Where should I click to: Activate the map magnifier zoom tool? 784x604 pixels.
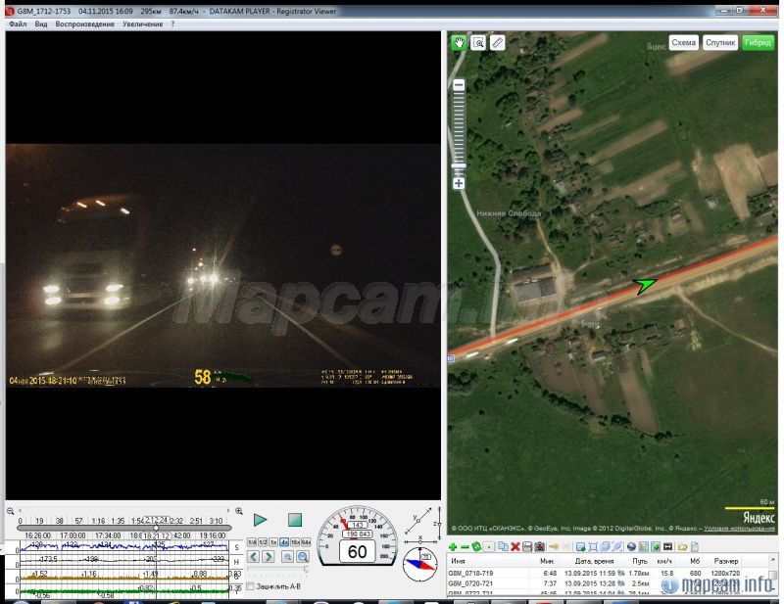pos(478,43)
